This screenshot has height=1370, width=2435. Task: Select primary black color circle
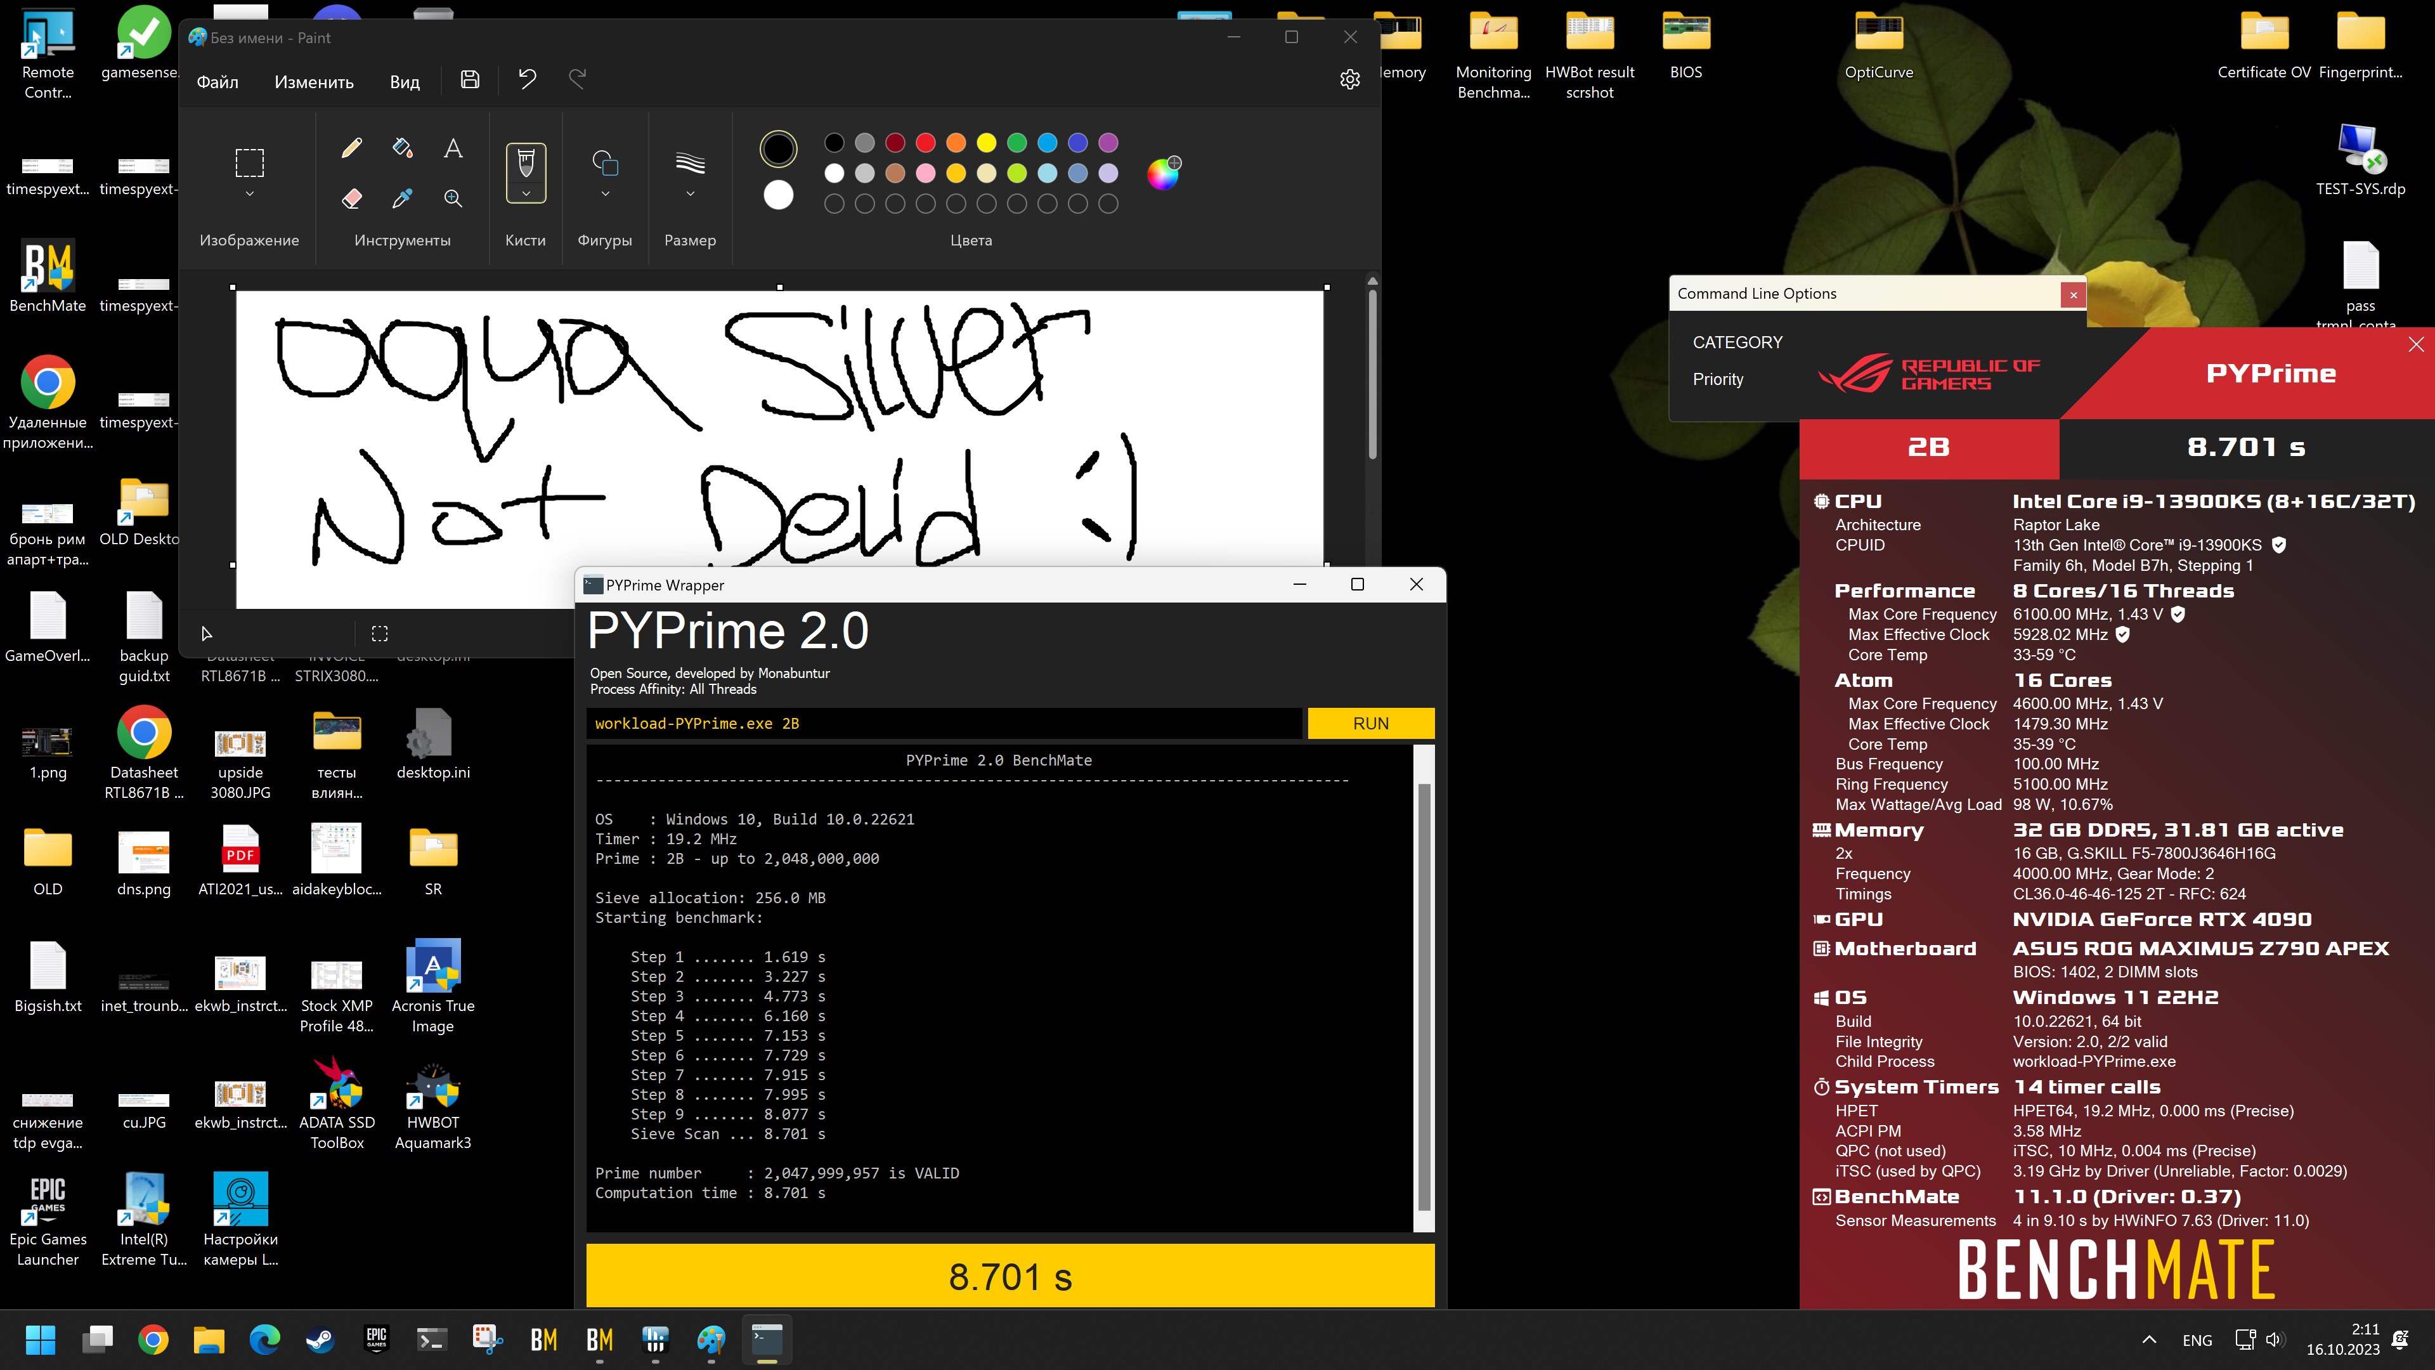click(778, 148)
